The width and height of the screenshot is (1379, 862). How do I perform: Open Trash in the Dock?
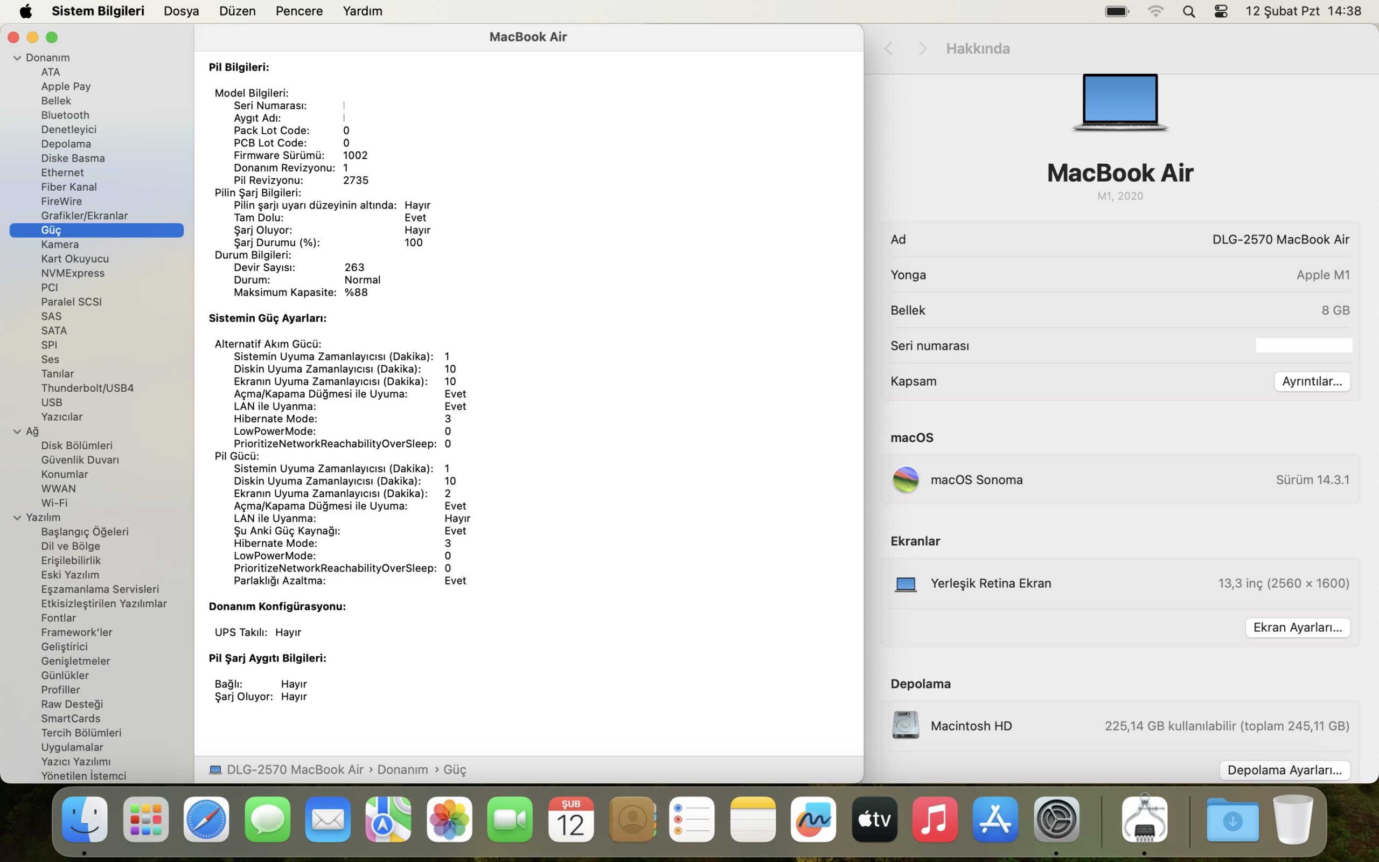pos(1293,819)
